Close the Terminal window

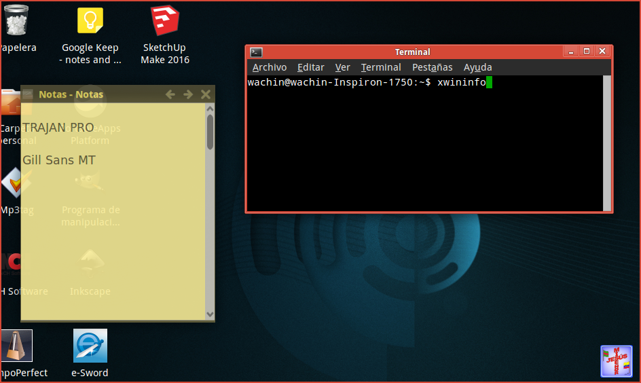coord(602,51)
